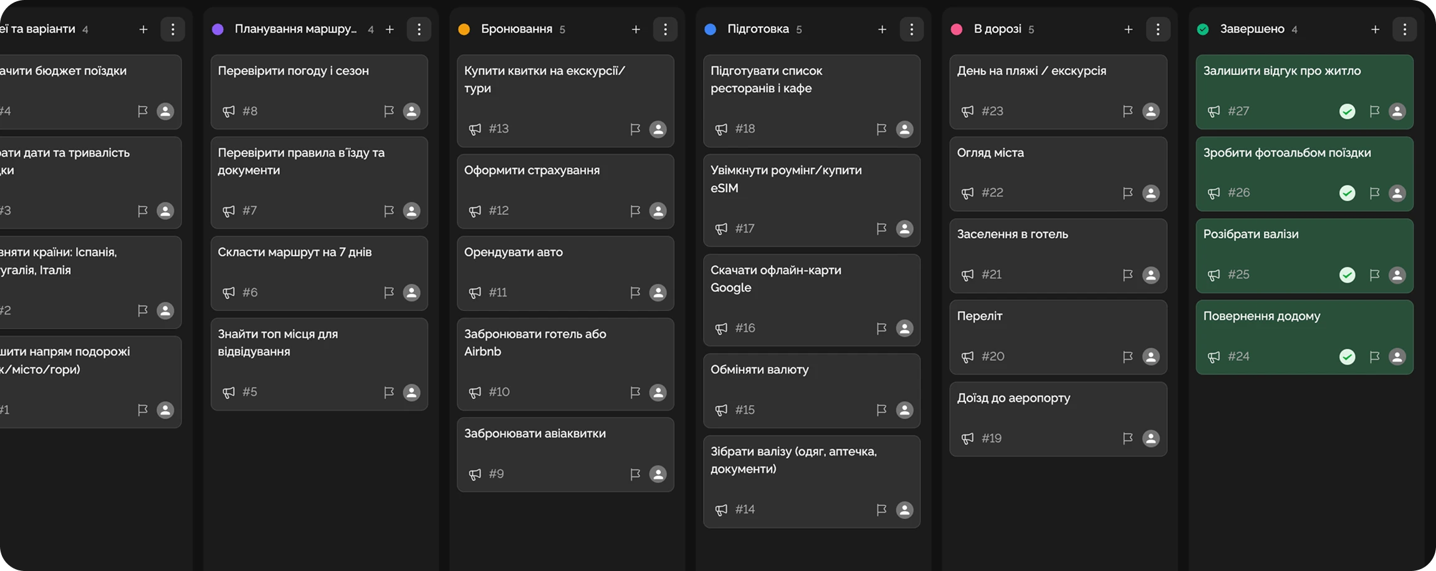Click the plus icon in the Підготовка column
This screenshot has height=571, width=1436.
coord(881,29)
